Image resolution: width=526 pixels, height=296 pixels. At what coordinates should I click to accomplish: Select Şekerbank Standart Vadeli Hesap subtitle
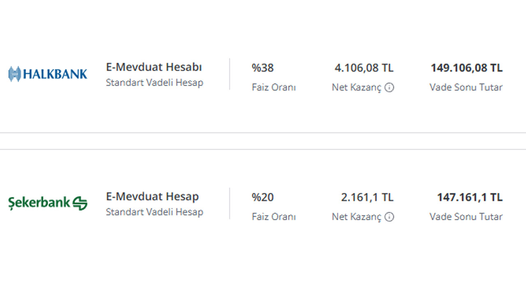(155, 212)
